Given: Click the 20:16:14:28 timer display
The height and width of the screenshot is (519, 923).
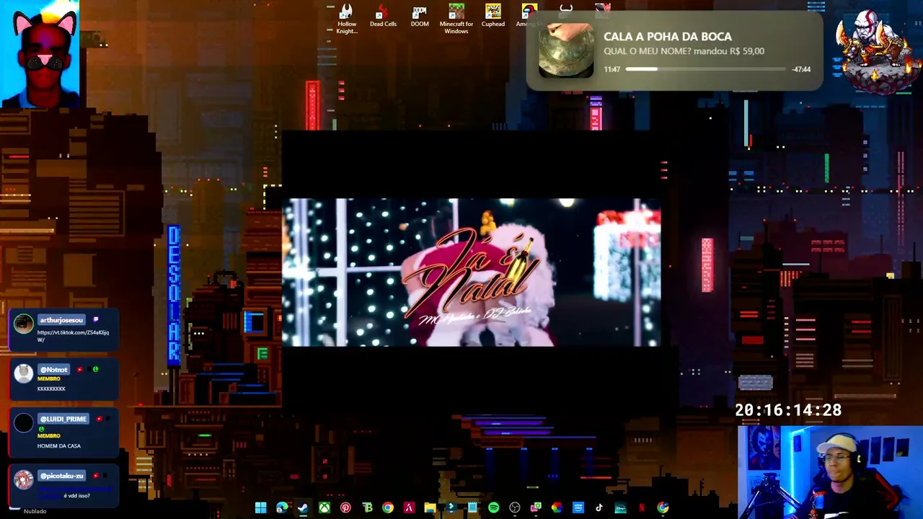Looking at the screenshot, I should click(788, 410).
